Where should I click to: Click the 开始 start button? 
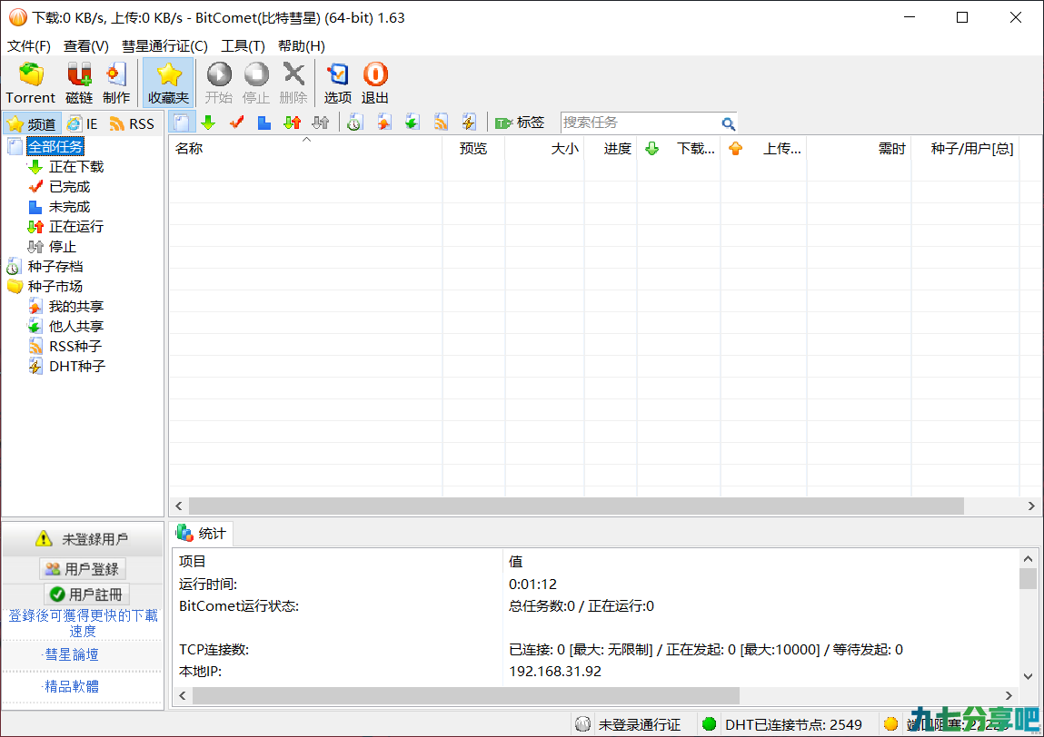(x=218, y=83)
